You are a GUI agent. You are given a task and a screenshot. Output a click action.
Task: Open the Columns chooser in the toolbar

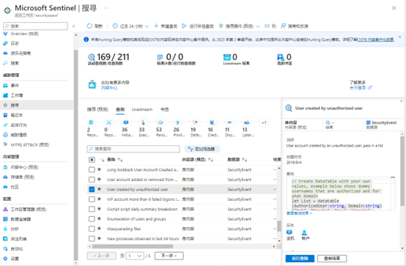(270, 26)
